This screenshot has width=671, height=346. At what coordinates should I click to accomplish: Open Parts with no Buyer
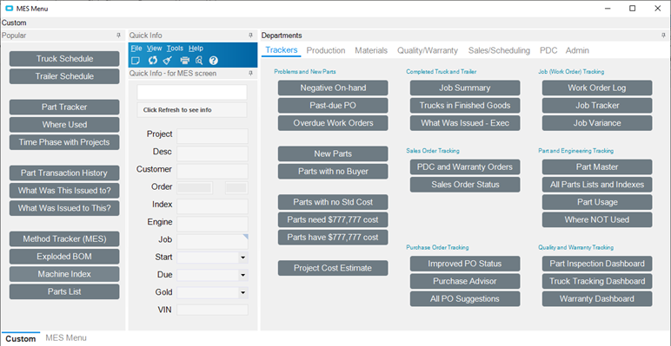[333, 172]
